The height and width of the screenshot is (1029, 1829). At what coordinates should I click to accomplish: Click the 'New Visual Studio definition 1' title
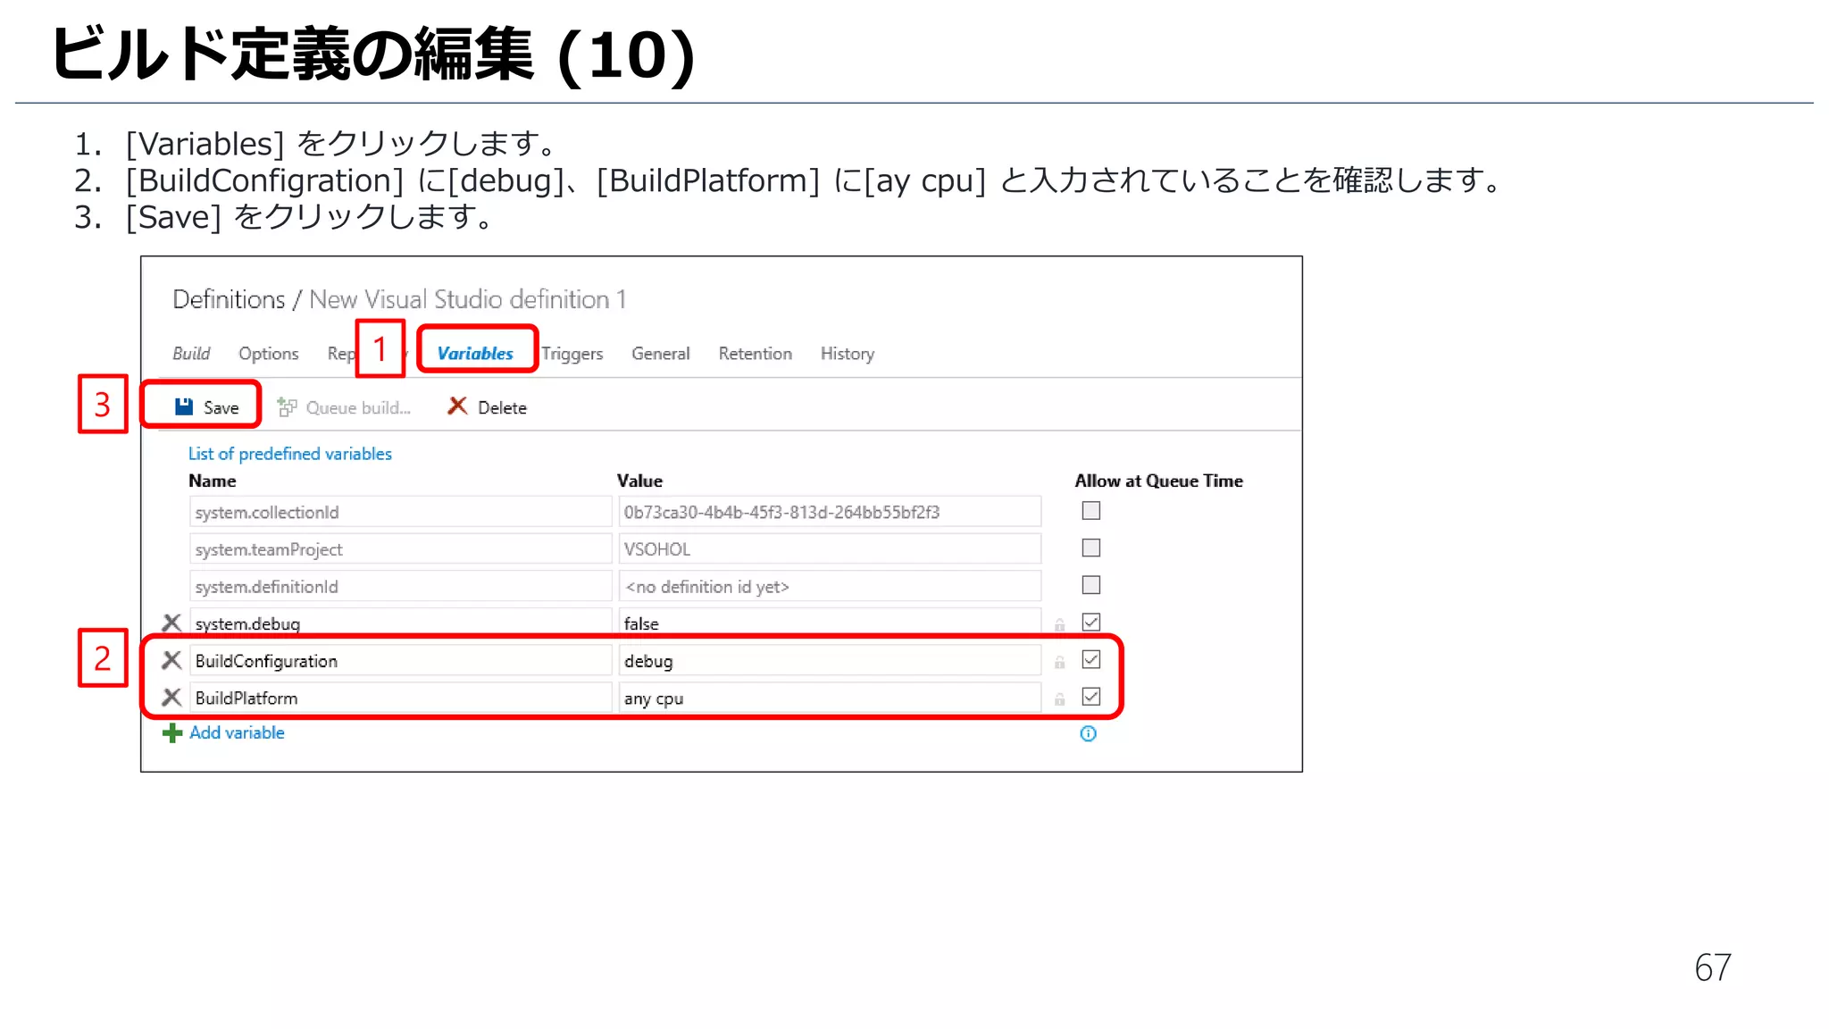(467, 299)
